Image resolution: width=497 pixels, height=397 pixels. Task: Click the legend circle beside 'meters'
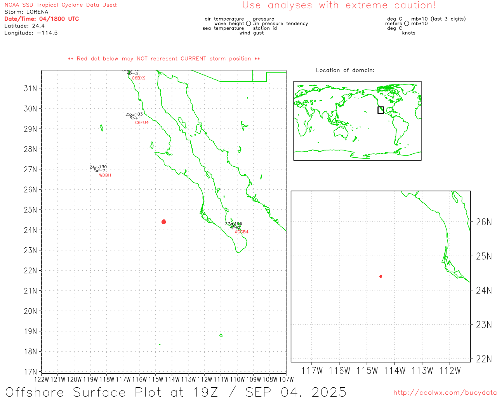click(407, 23)
